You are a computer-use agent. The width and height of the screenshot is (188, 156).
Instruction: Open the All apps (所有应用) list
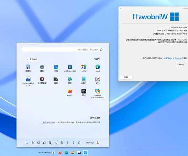pos(32,59)
